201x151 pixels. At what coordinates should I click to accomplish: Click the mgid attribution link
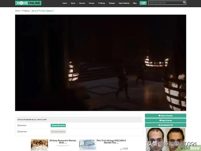(124, 149)
